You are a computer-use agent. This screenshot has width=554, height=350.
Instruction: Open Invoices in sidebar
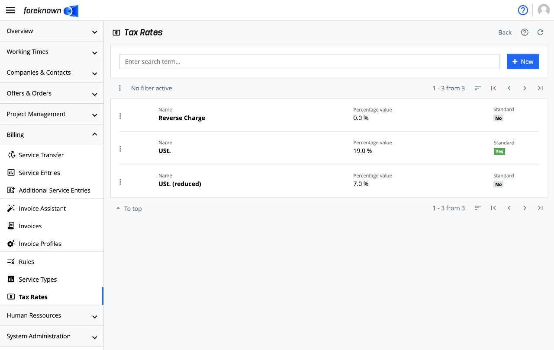point(52,226)
